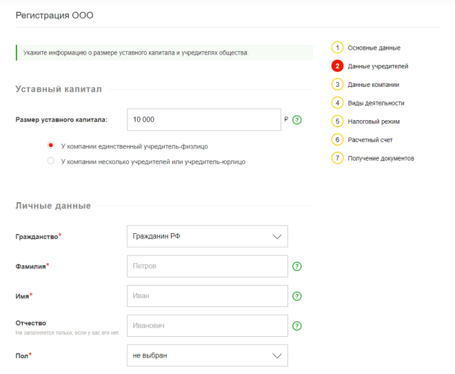Viewport: 455px width, 374px height.
Task: Click step 7 circle icon in sidebar
Action: point(337,158)
